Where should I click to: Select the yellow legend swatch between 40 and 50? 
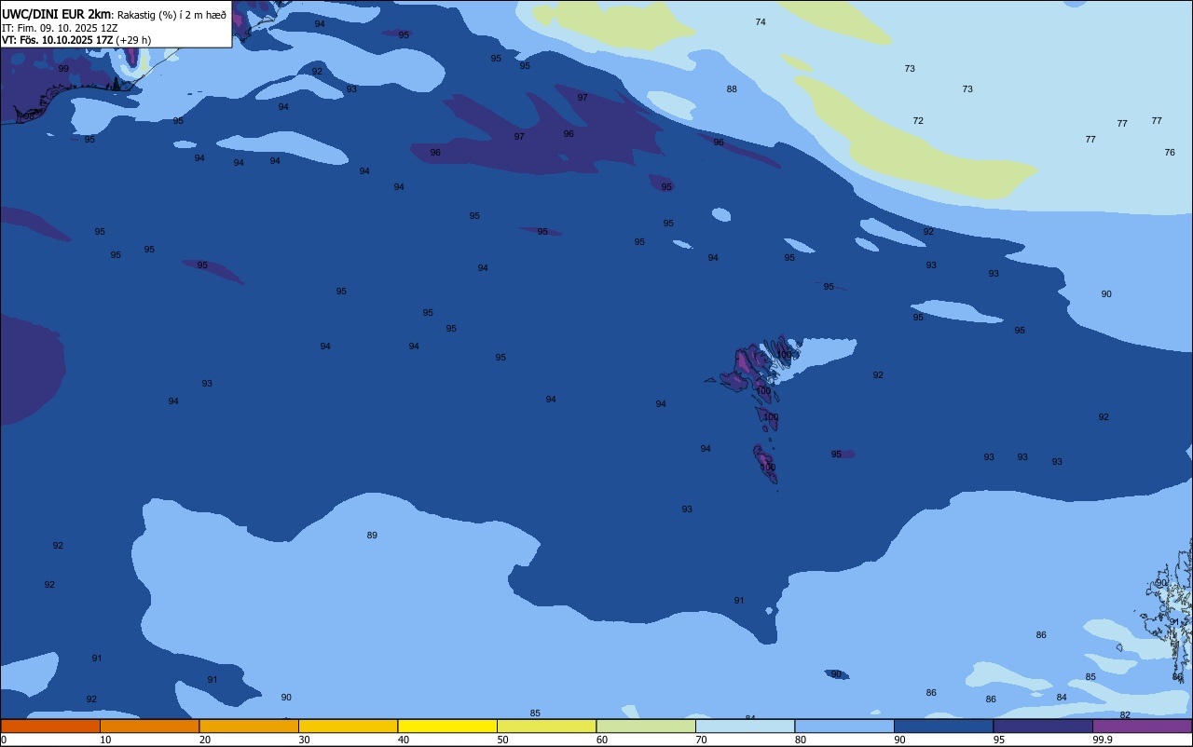447,726
